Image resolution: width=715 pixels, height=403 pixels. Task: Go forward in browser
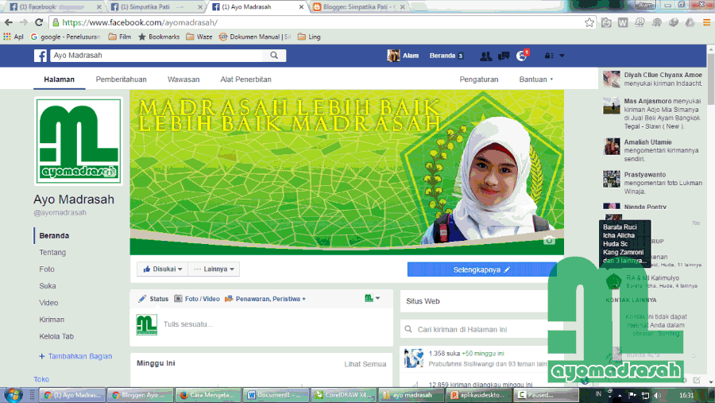point(24,22)
